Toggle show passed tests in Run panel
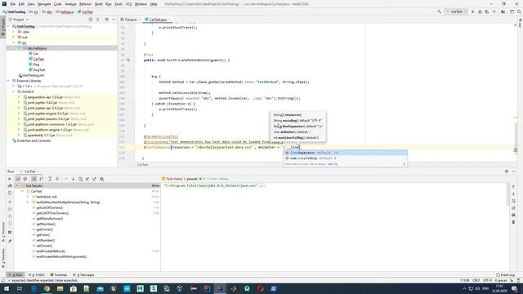 (x=18, y=179)
